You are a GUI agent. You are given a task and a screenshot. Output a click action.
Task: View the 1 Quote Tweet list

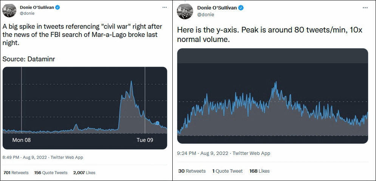pos(227,171)
